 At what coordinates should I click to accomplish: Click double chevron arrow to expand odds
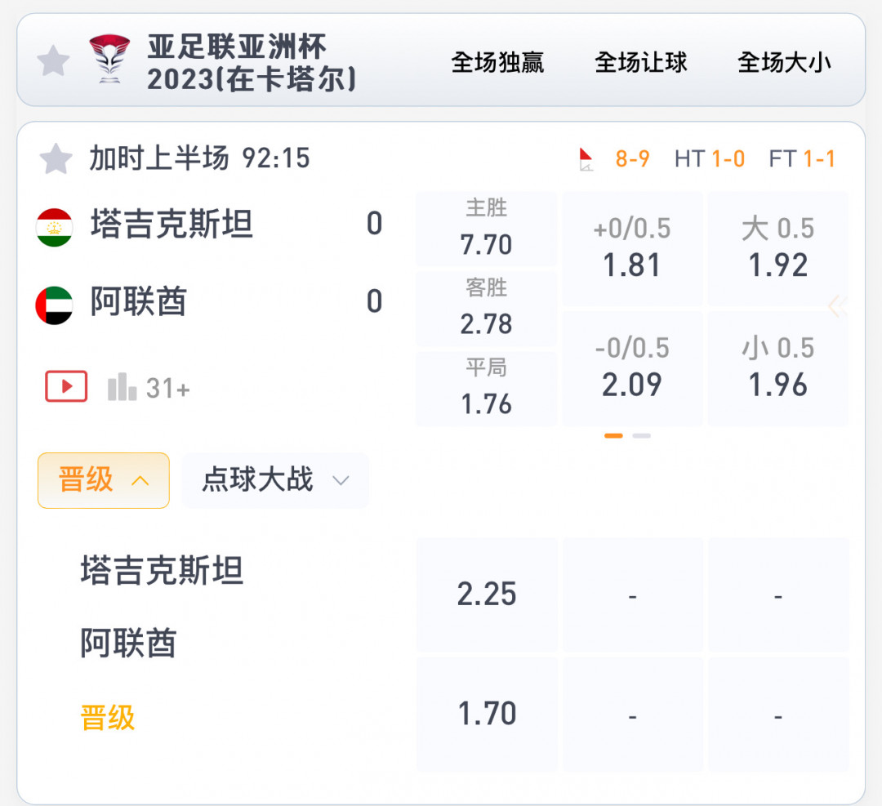[x=837, y=306]
